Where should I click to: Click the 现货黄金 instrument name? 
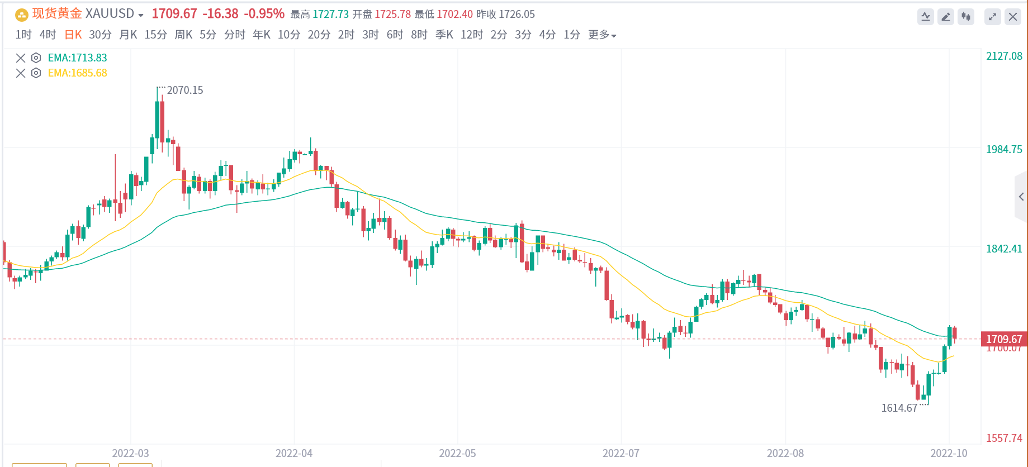click(57, 14)
